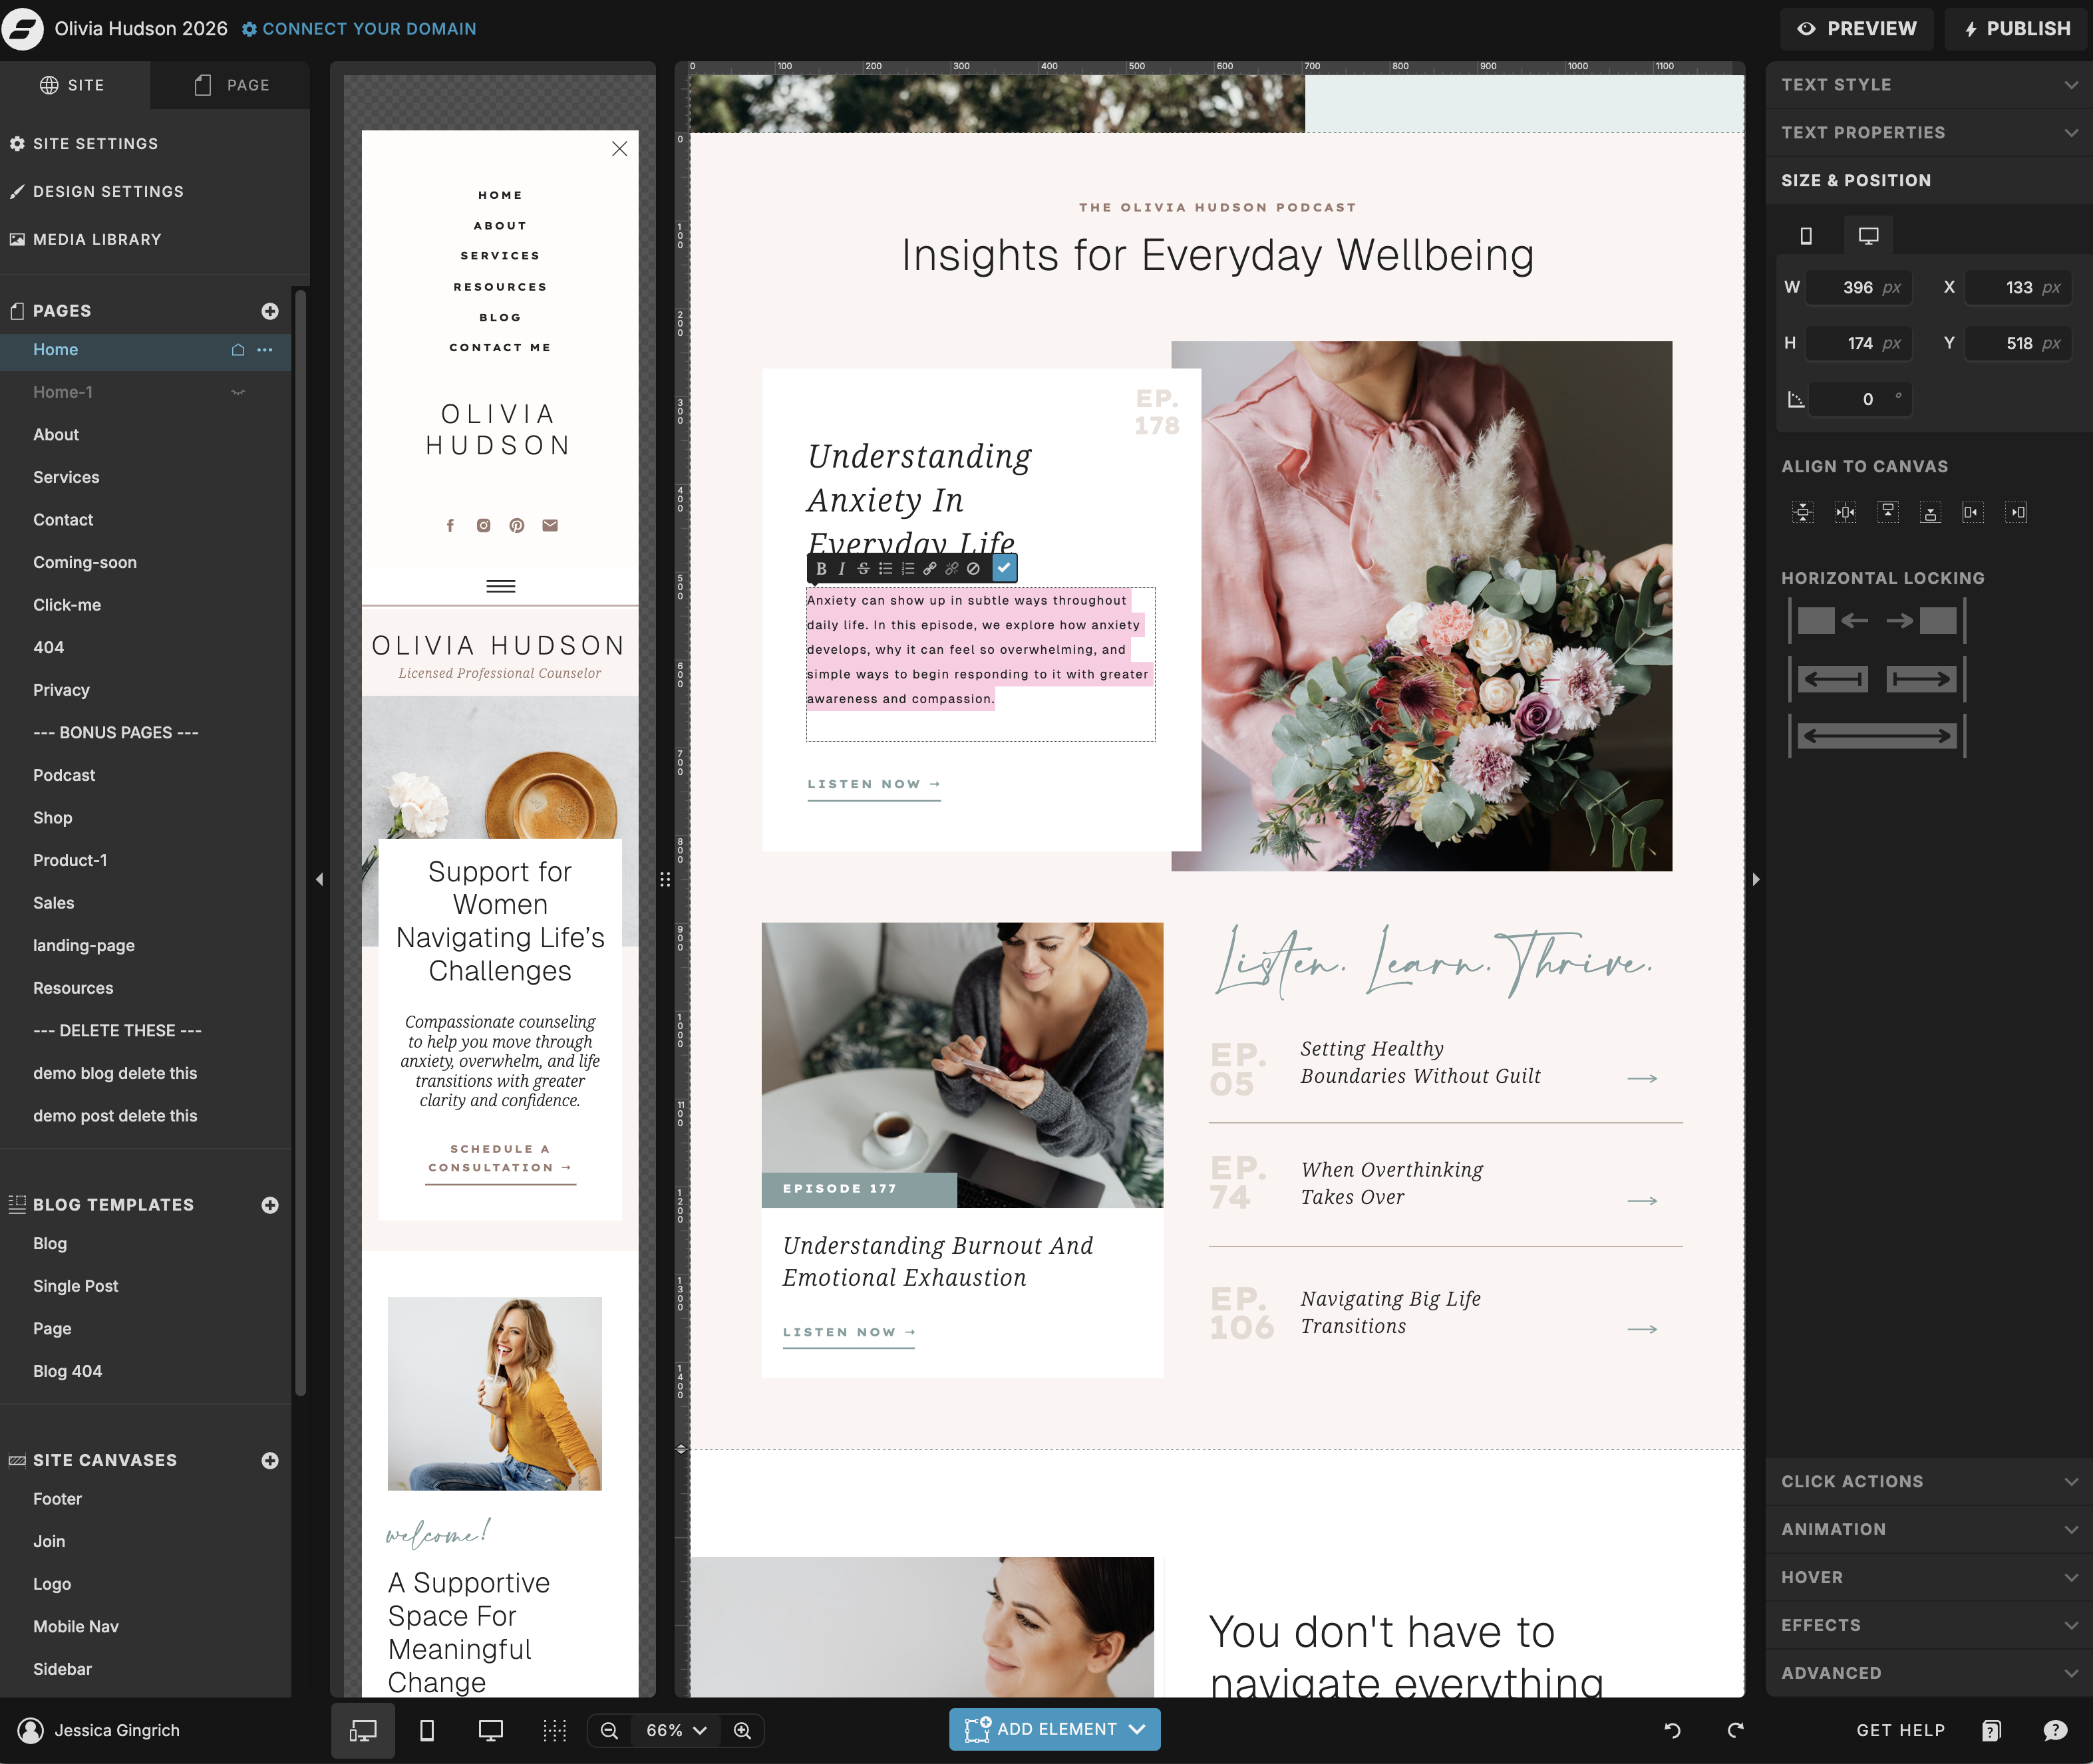Click the Connect Your Domain link
This screenshot has width=2093, height=1764.
pyautogui.click(x=359, y=29)
